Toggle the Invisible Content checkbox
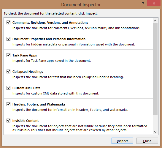 (x=9, y=121)
